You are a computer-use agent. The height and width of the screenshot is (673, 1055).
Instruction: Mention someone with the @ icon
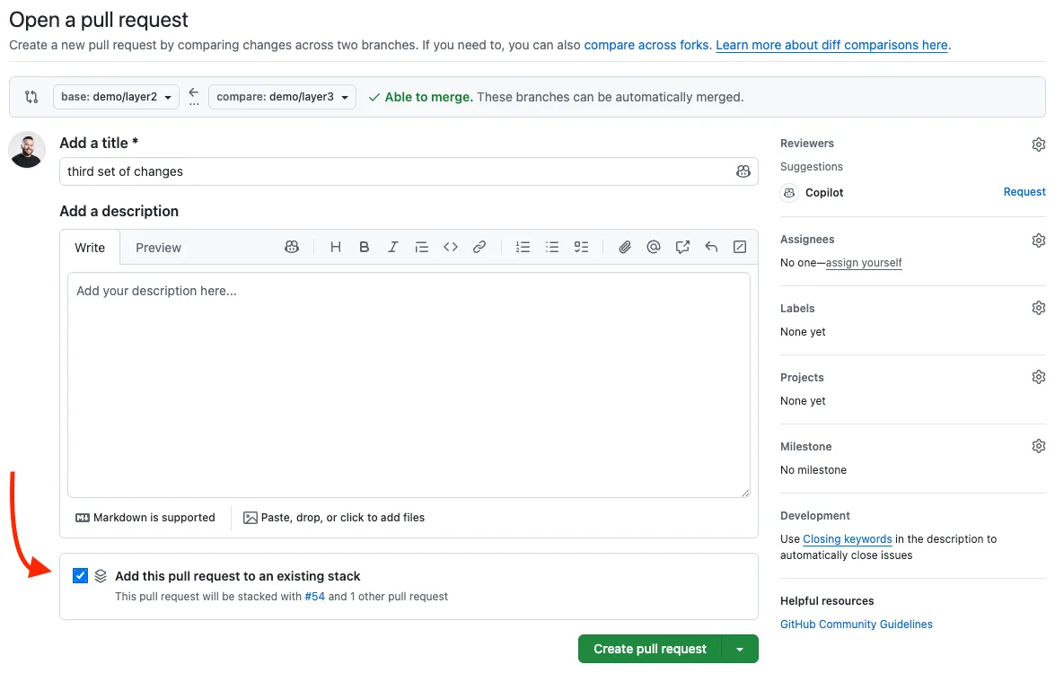click(654, 247)
